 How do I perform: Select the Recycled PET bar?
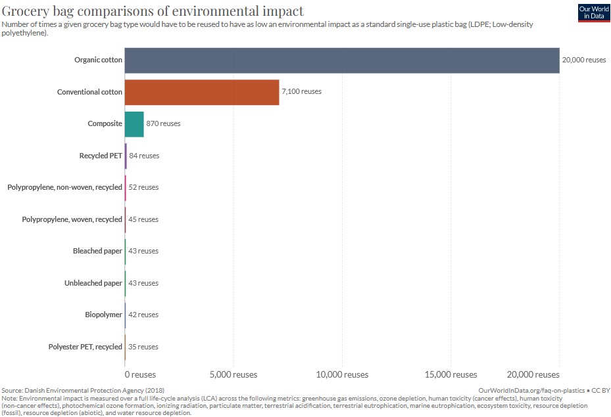click(x=125, y=155)
